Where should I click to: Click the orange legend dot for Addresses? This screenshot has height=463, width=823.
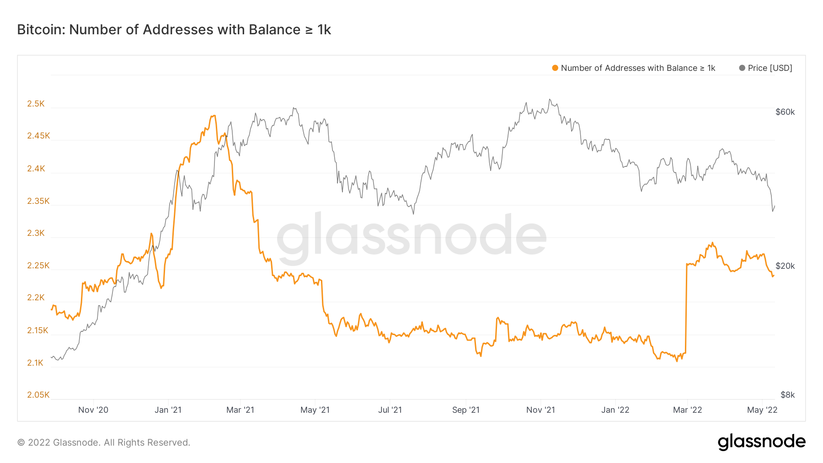tap(555, 68)
